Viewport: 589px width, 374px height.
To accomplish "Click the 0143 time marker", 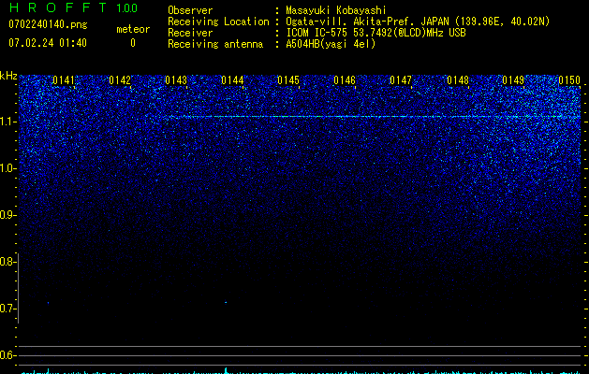I will click(176, 80).
